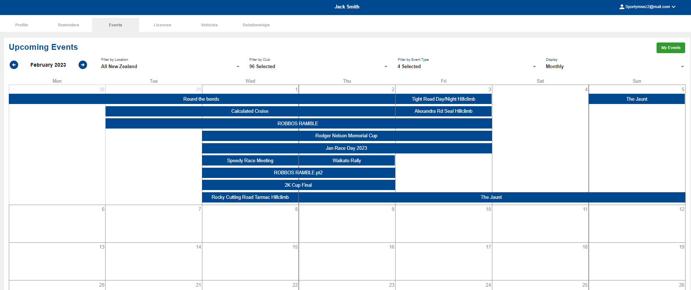The image size is (691, 290).
Task: Click the My Events button
Action: pyautogui.click(x=670, y=48)
